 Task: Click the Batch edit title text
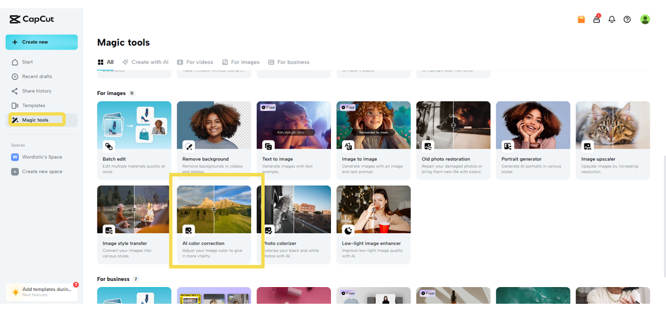tap(114, 159)
